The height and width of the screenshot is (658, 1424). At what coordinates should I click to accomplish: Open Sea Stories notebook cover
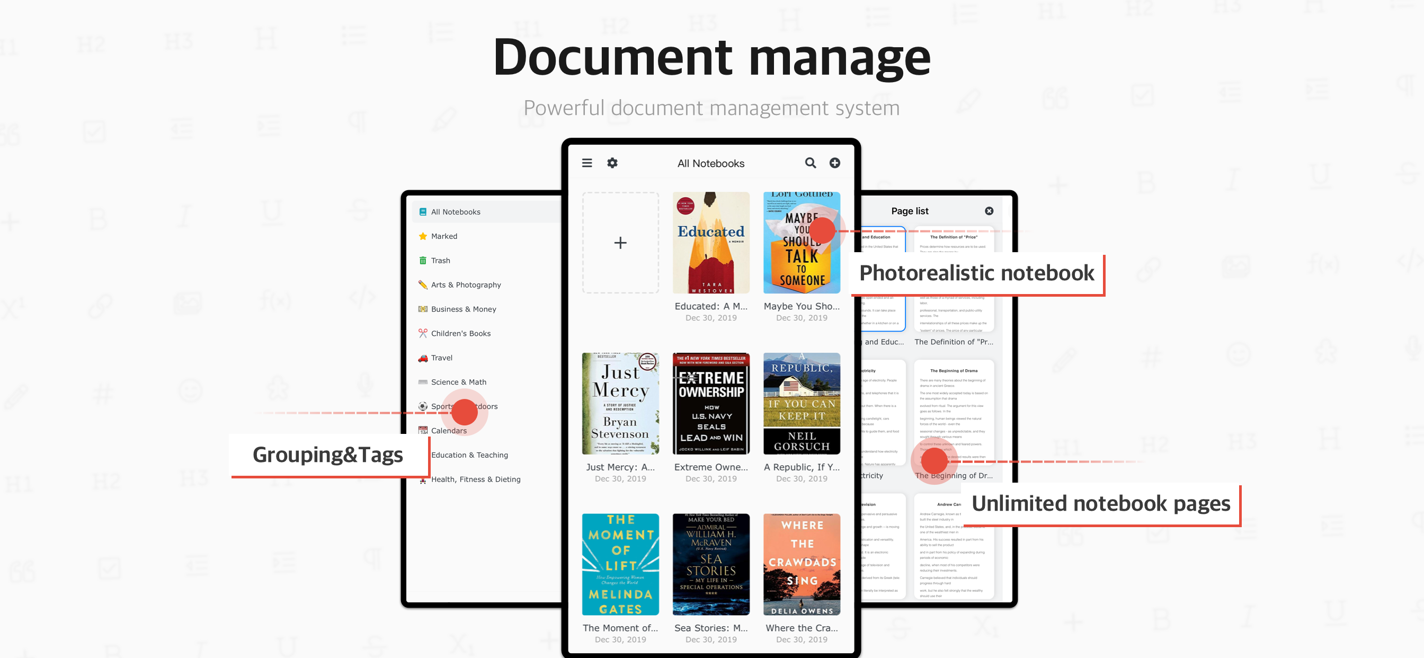[710, 564]
